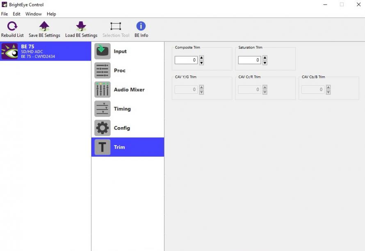Switch to the Config tab label

(122, 128)
